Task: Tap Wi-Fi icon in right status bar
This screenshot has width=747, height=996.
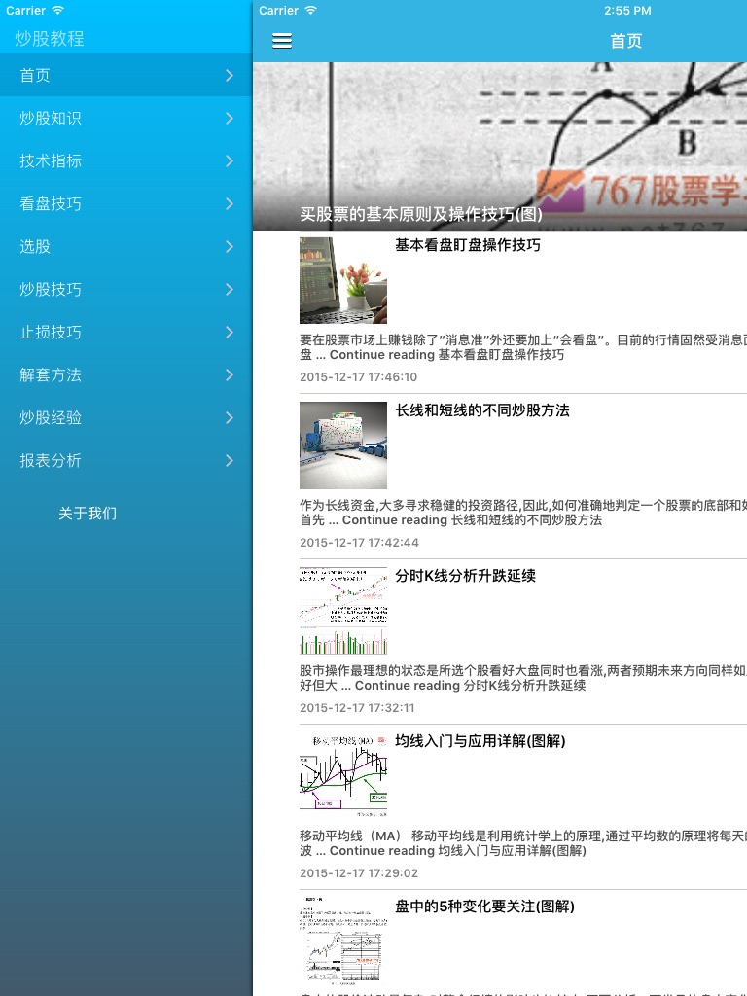Action: [310, 10]
